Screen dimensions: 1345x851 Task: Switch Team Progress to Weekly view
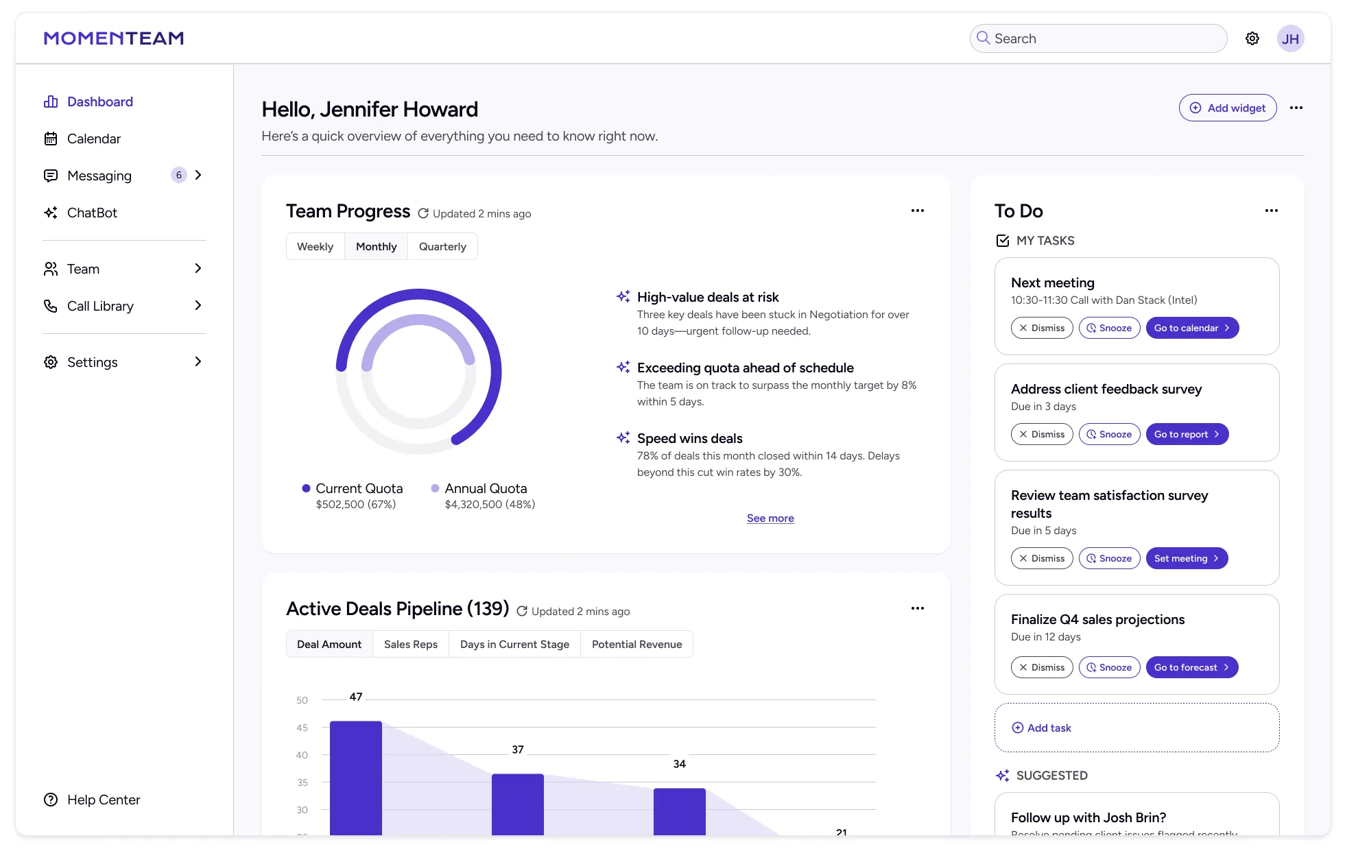[315, 246]
